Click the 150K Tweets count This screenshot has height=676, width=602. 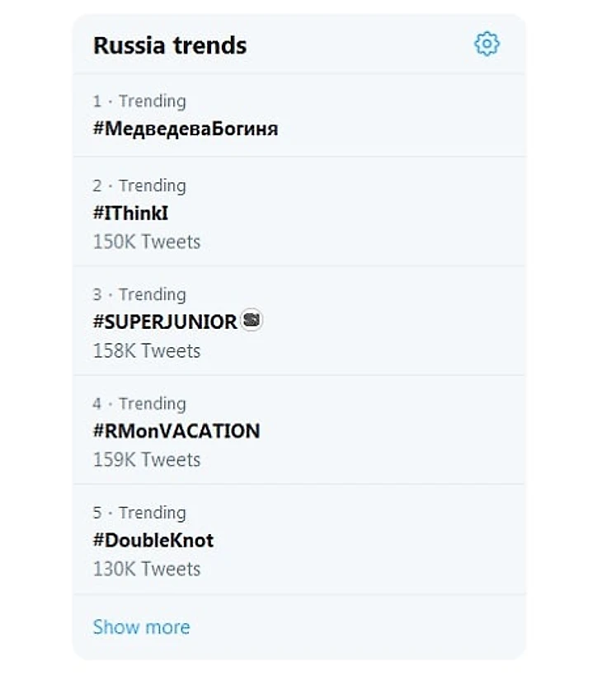[147, 242]
